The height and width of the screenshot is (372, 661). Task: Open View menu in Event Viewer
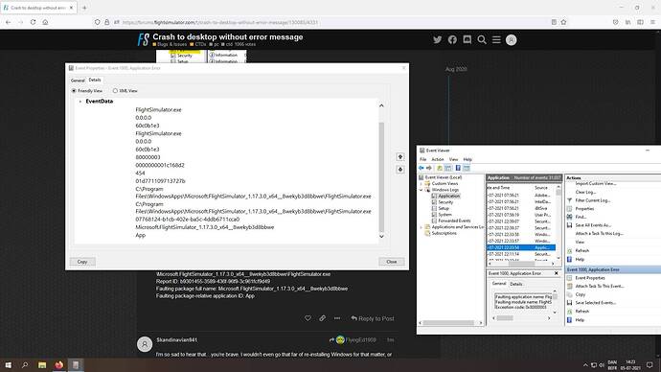coord(453,159)
